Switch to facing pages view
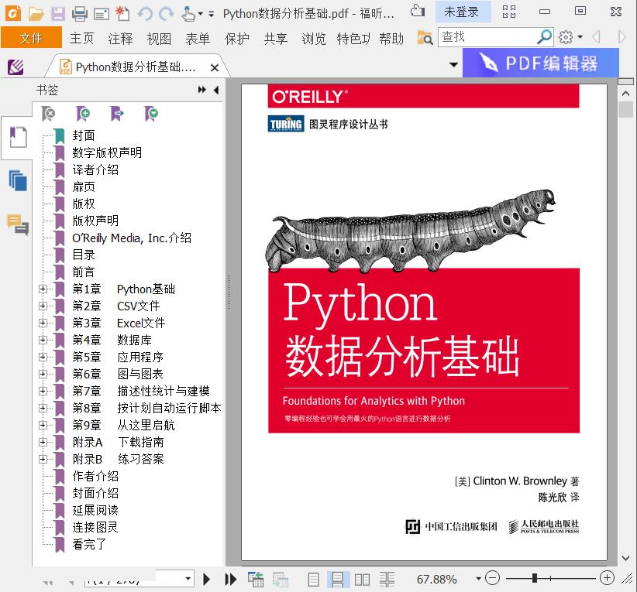Viewport: 637px width, 592px height. click(x=362, y=579)
